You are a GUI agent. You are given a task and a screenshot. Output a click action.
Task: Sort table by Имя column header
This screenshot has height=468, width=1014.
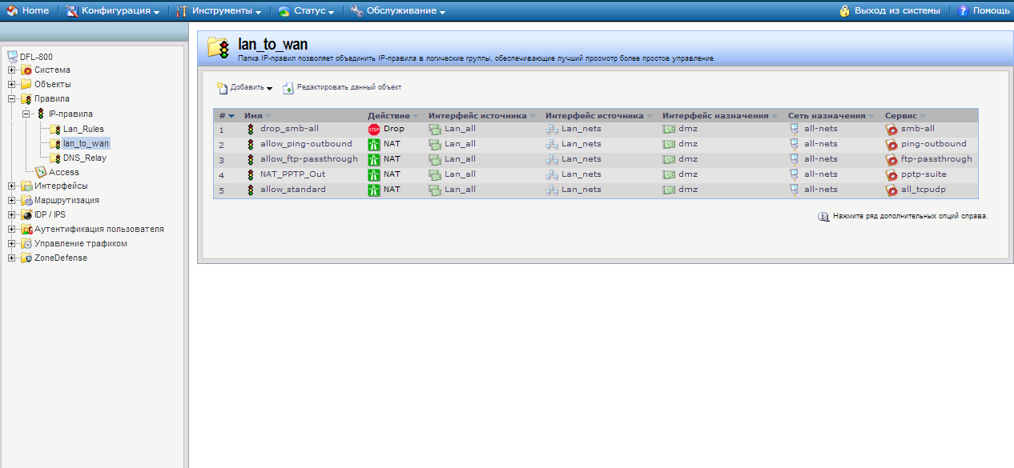pos(254,116)
